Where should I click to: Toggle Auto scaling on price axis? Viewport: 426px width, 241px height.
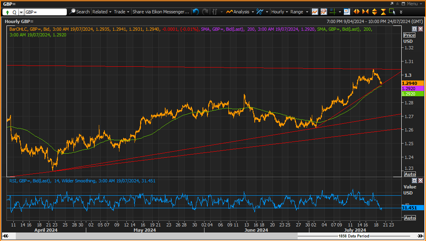coord(410,174)
